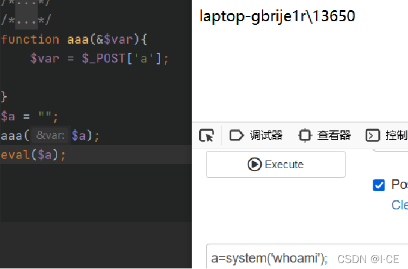Open the 查看器 inspector tab
Viewport: 408px width, 269px height.
(x=324, y=136)
